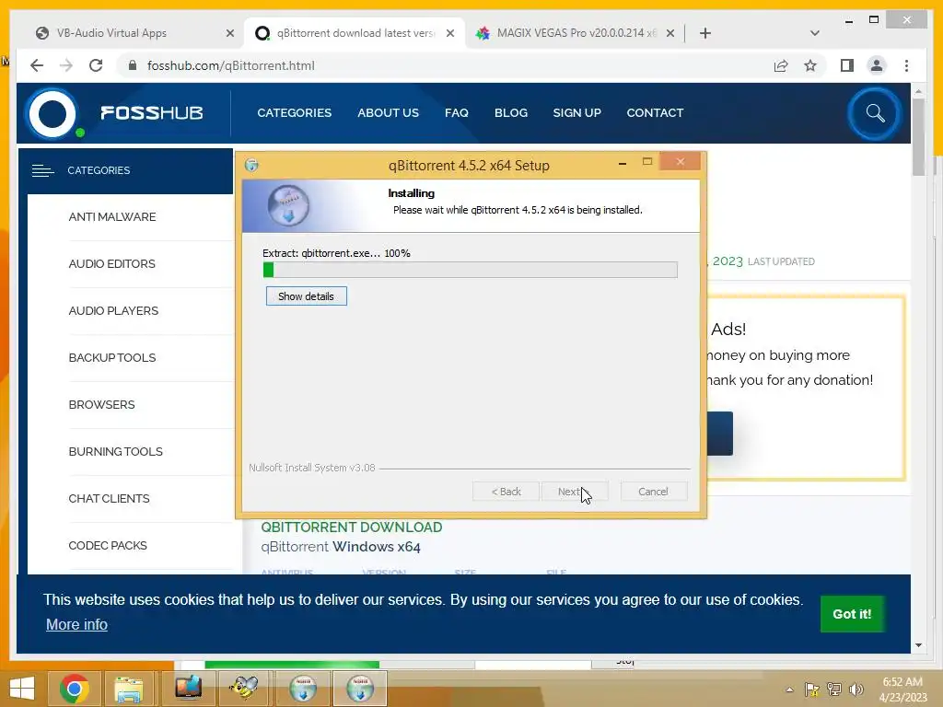Open SIGN UP page
Screen dimensions: 943x707
[x=576, y=113]
